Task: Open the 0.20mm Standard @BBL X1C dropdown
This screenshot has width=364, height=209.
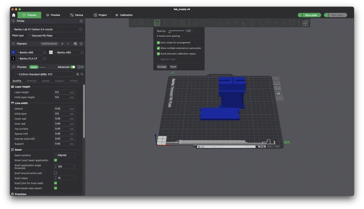Action: (x=44, y=74)
